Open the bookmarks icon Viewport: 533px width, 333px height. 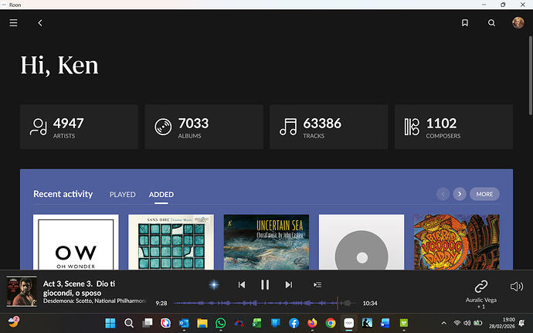pos(464,23)
